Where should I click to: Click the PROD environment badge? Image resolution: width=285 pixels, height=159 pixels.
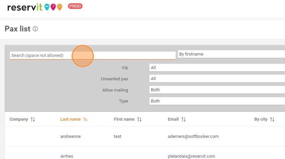click(x=75, y=6)
